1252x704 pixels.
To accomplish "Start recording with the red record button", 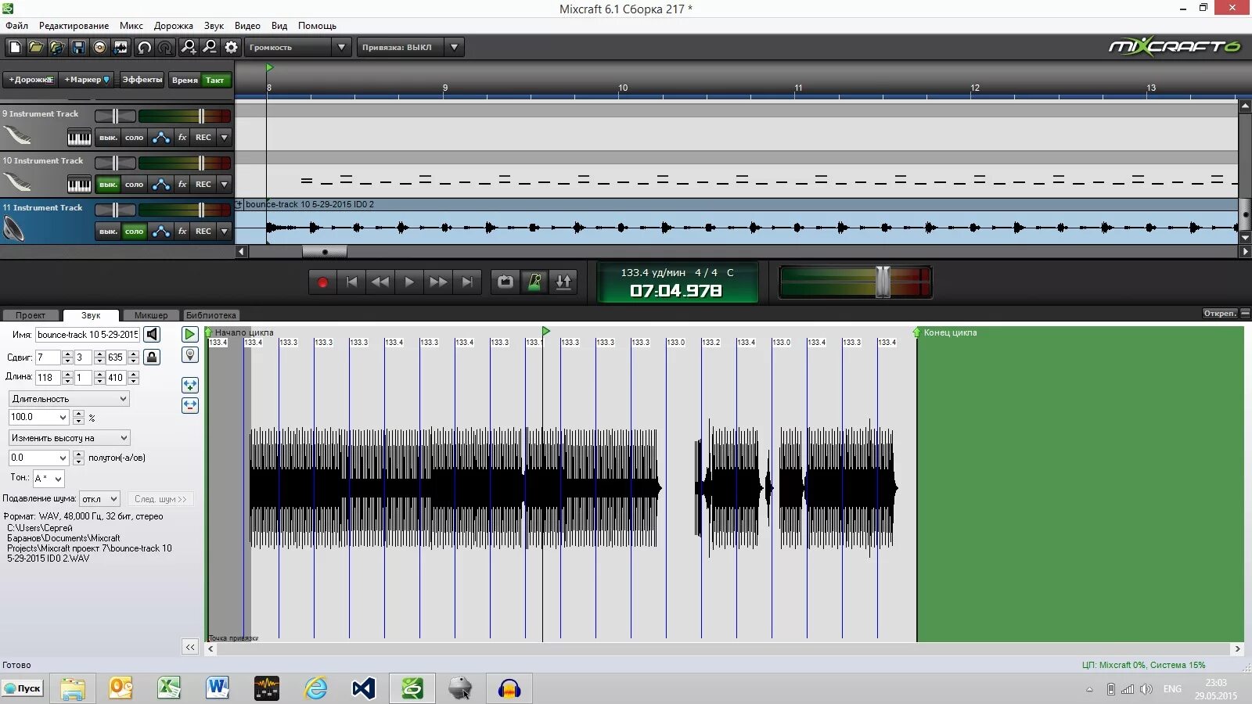I will [x=322, y=282].
